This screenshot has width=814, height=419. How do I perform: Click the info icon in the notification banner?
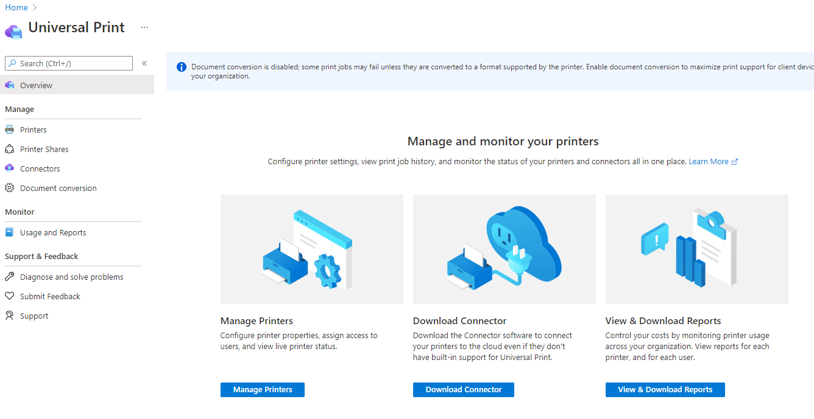[182, 67]
